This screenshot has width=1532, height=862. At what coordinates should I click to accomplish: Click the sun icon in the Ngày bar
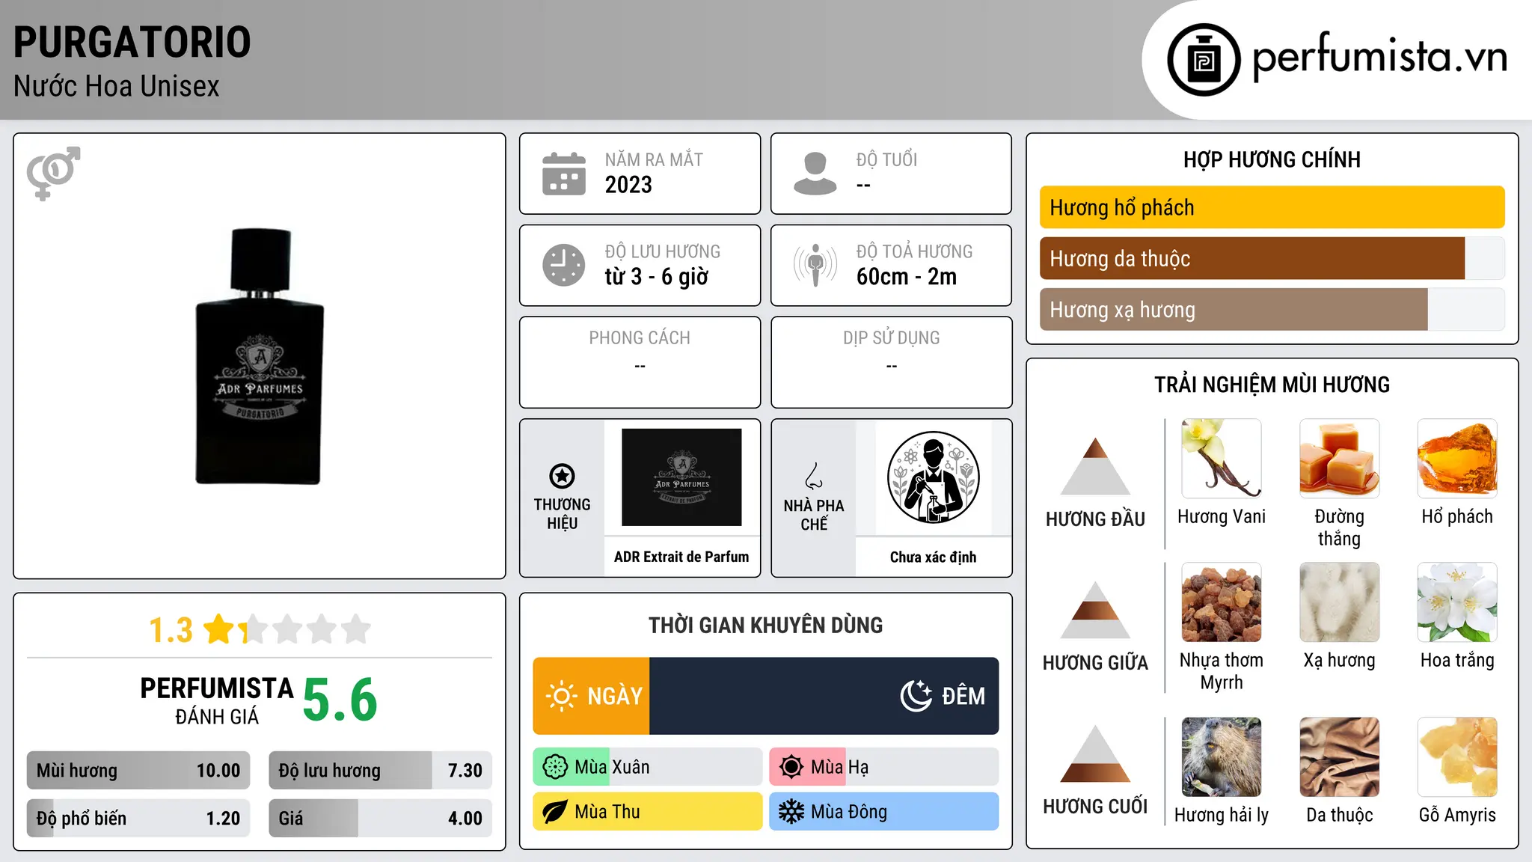point(561,696)
